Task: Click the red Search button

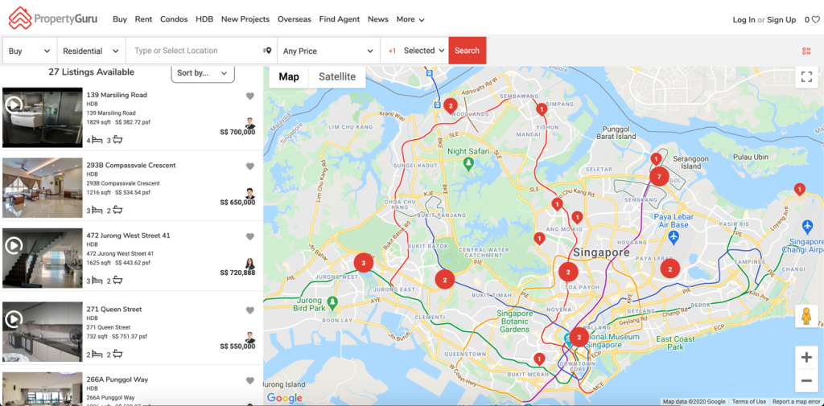Action: tap(468, 51)
